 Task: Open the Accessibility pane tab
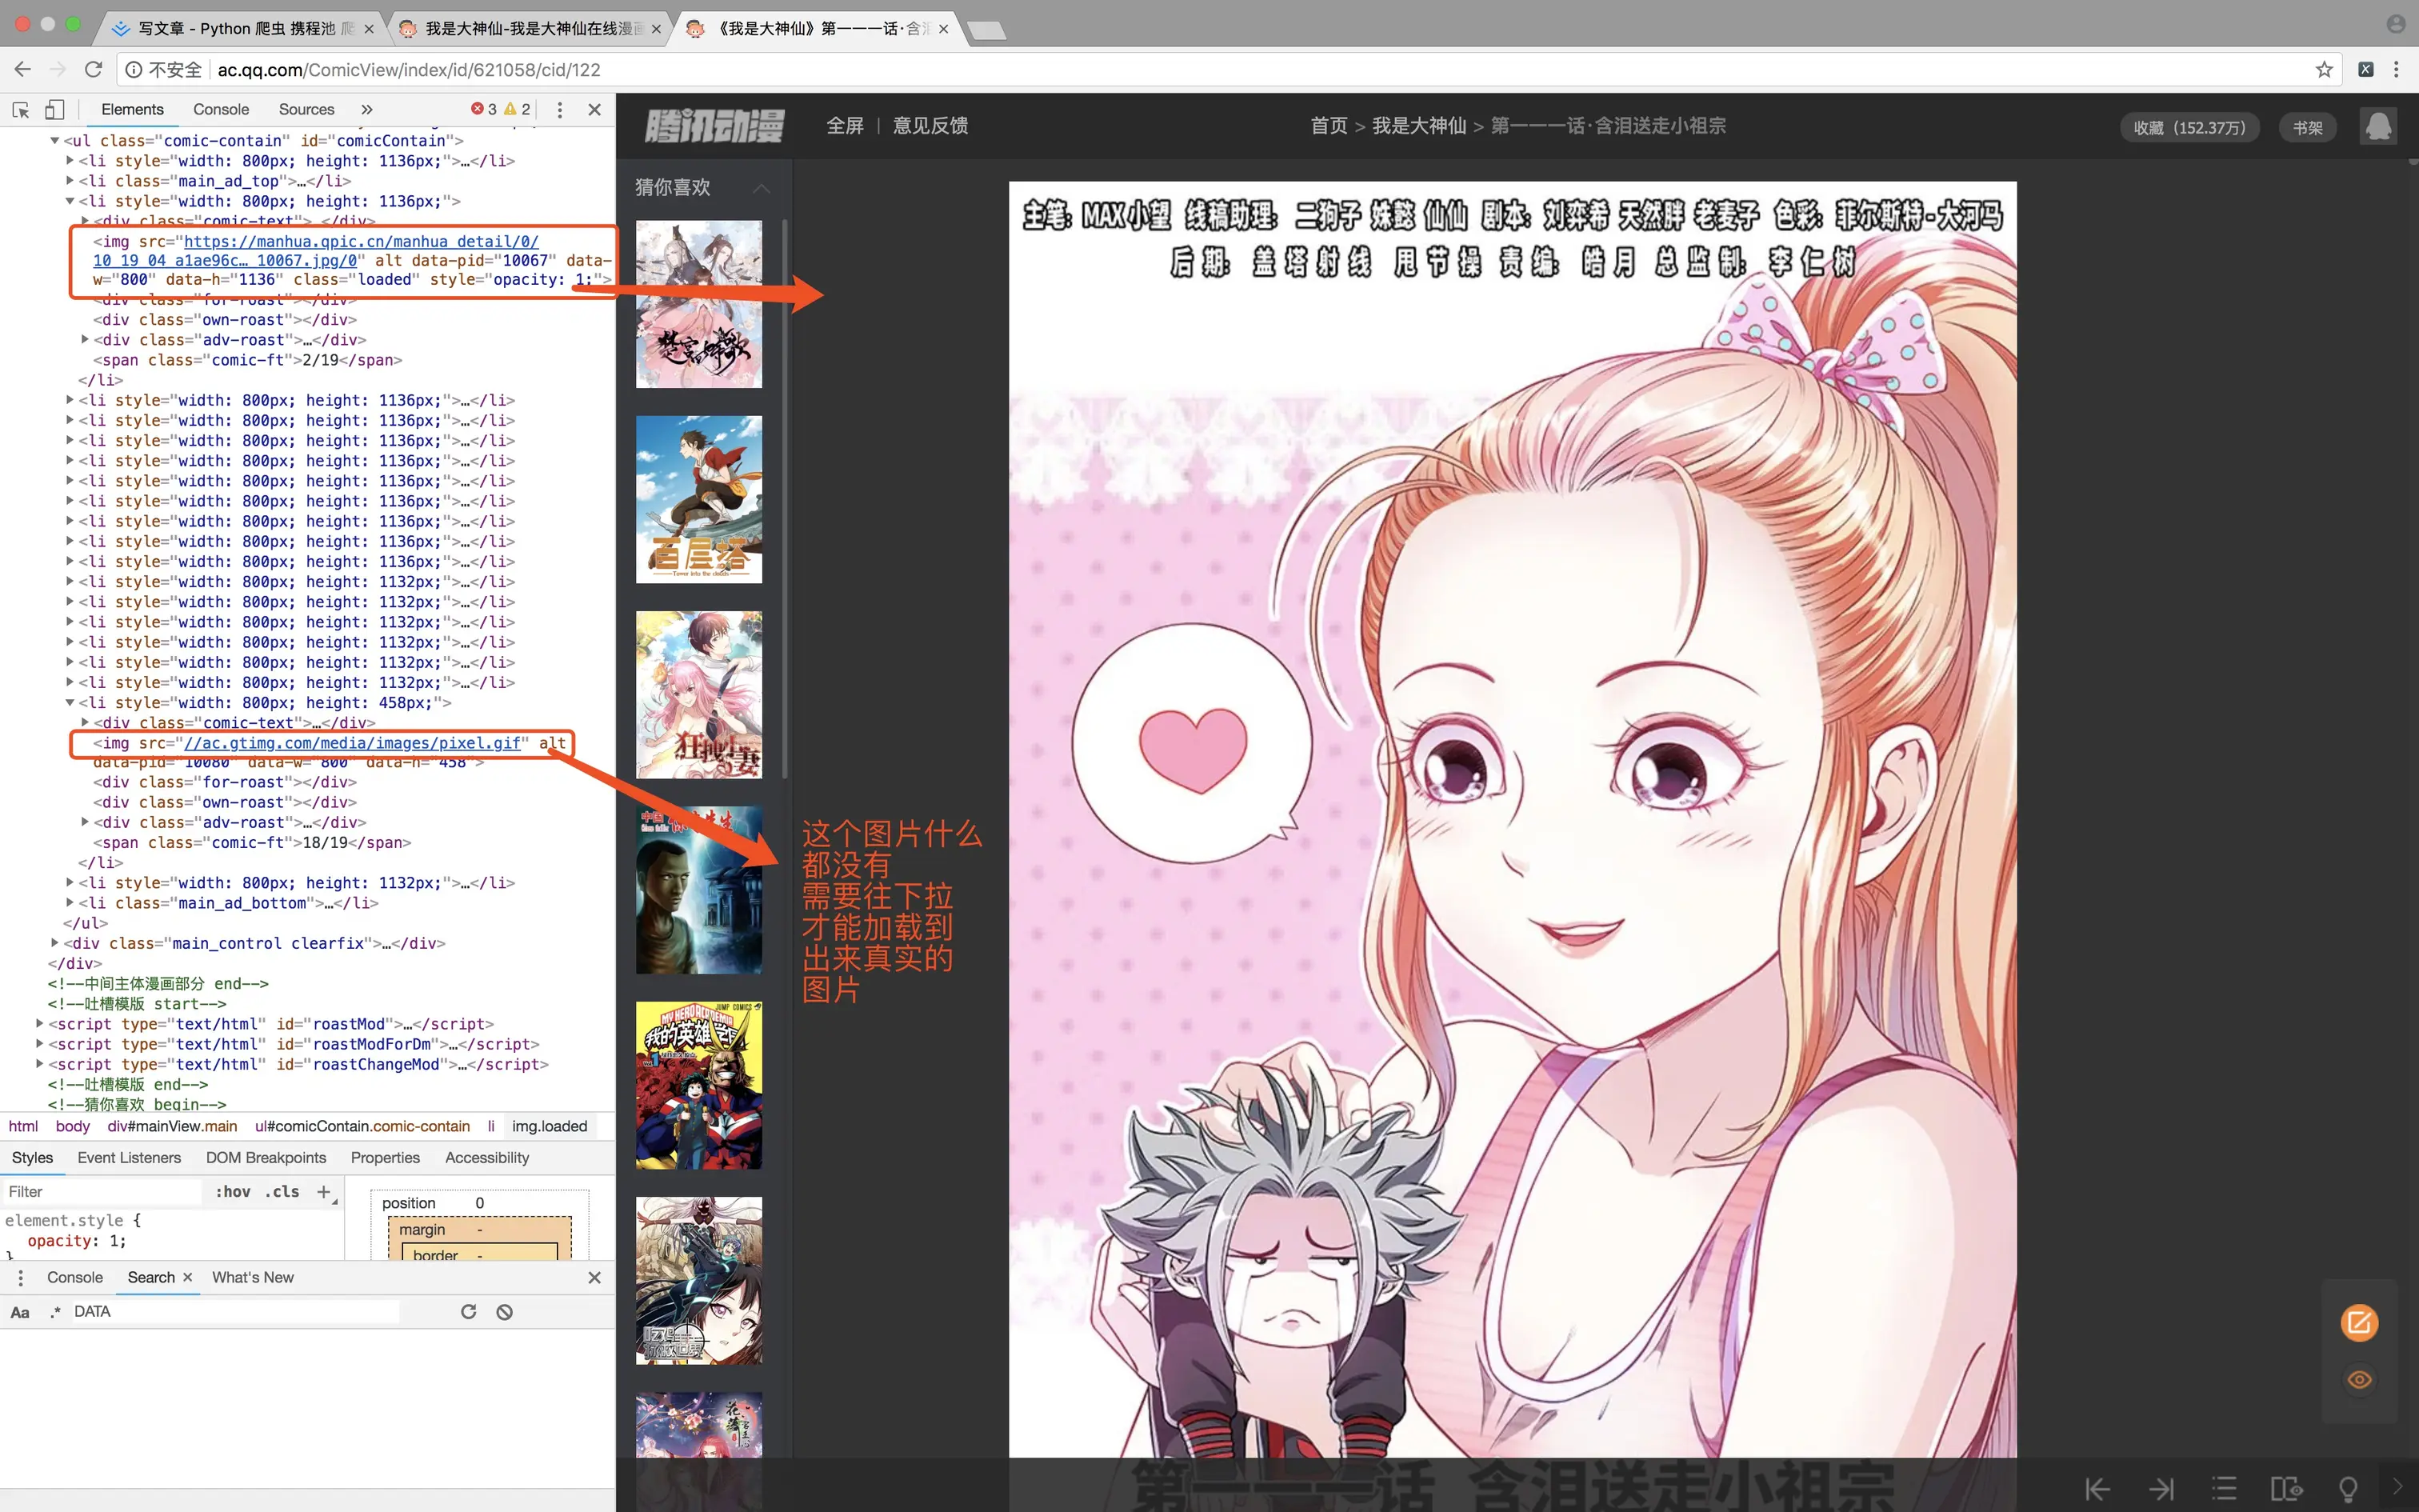[x=487, y=1157]
